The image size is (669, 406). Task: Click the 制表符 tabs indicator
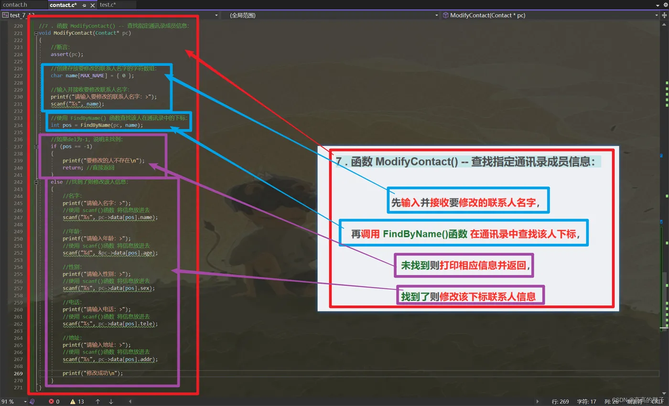[x=636, y=402]
